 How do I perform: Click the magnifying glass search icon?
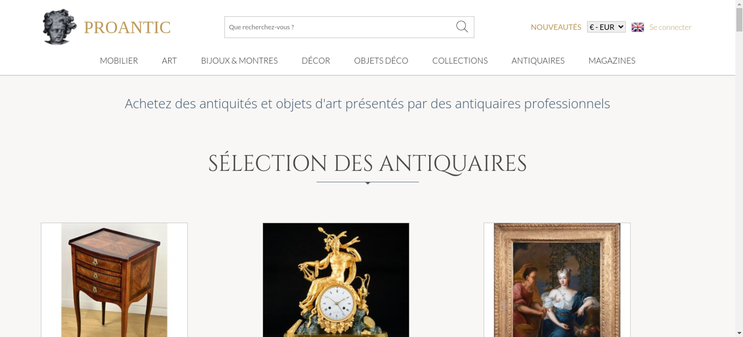coord(462,27)
